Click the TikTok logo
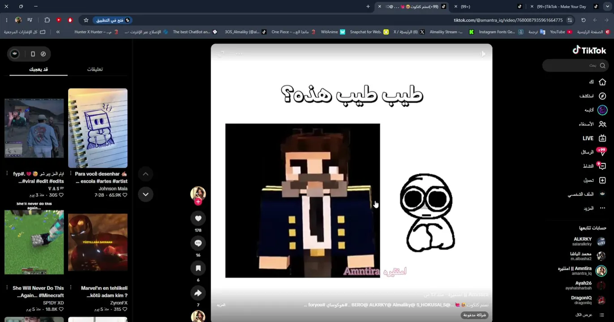Viewport: 614px width, 322px height. click(589, 50)
